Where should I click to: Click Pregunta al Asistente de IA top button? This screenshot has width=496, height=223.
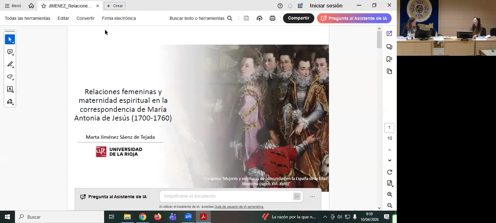tap(354, 18)
